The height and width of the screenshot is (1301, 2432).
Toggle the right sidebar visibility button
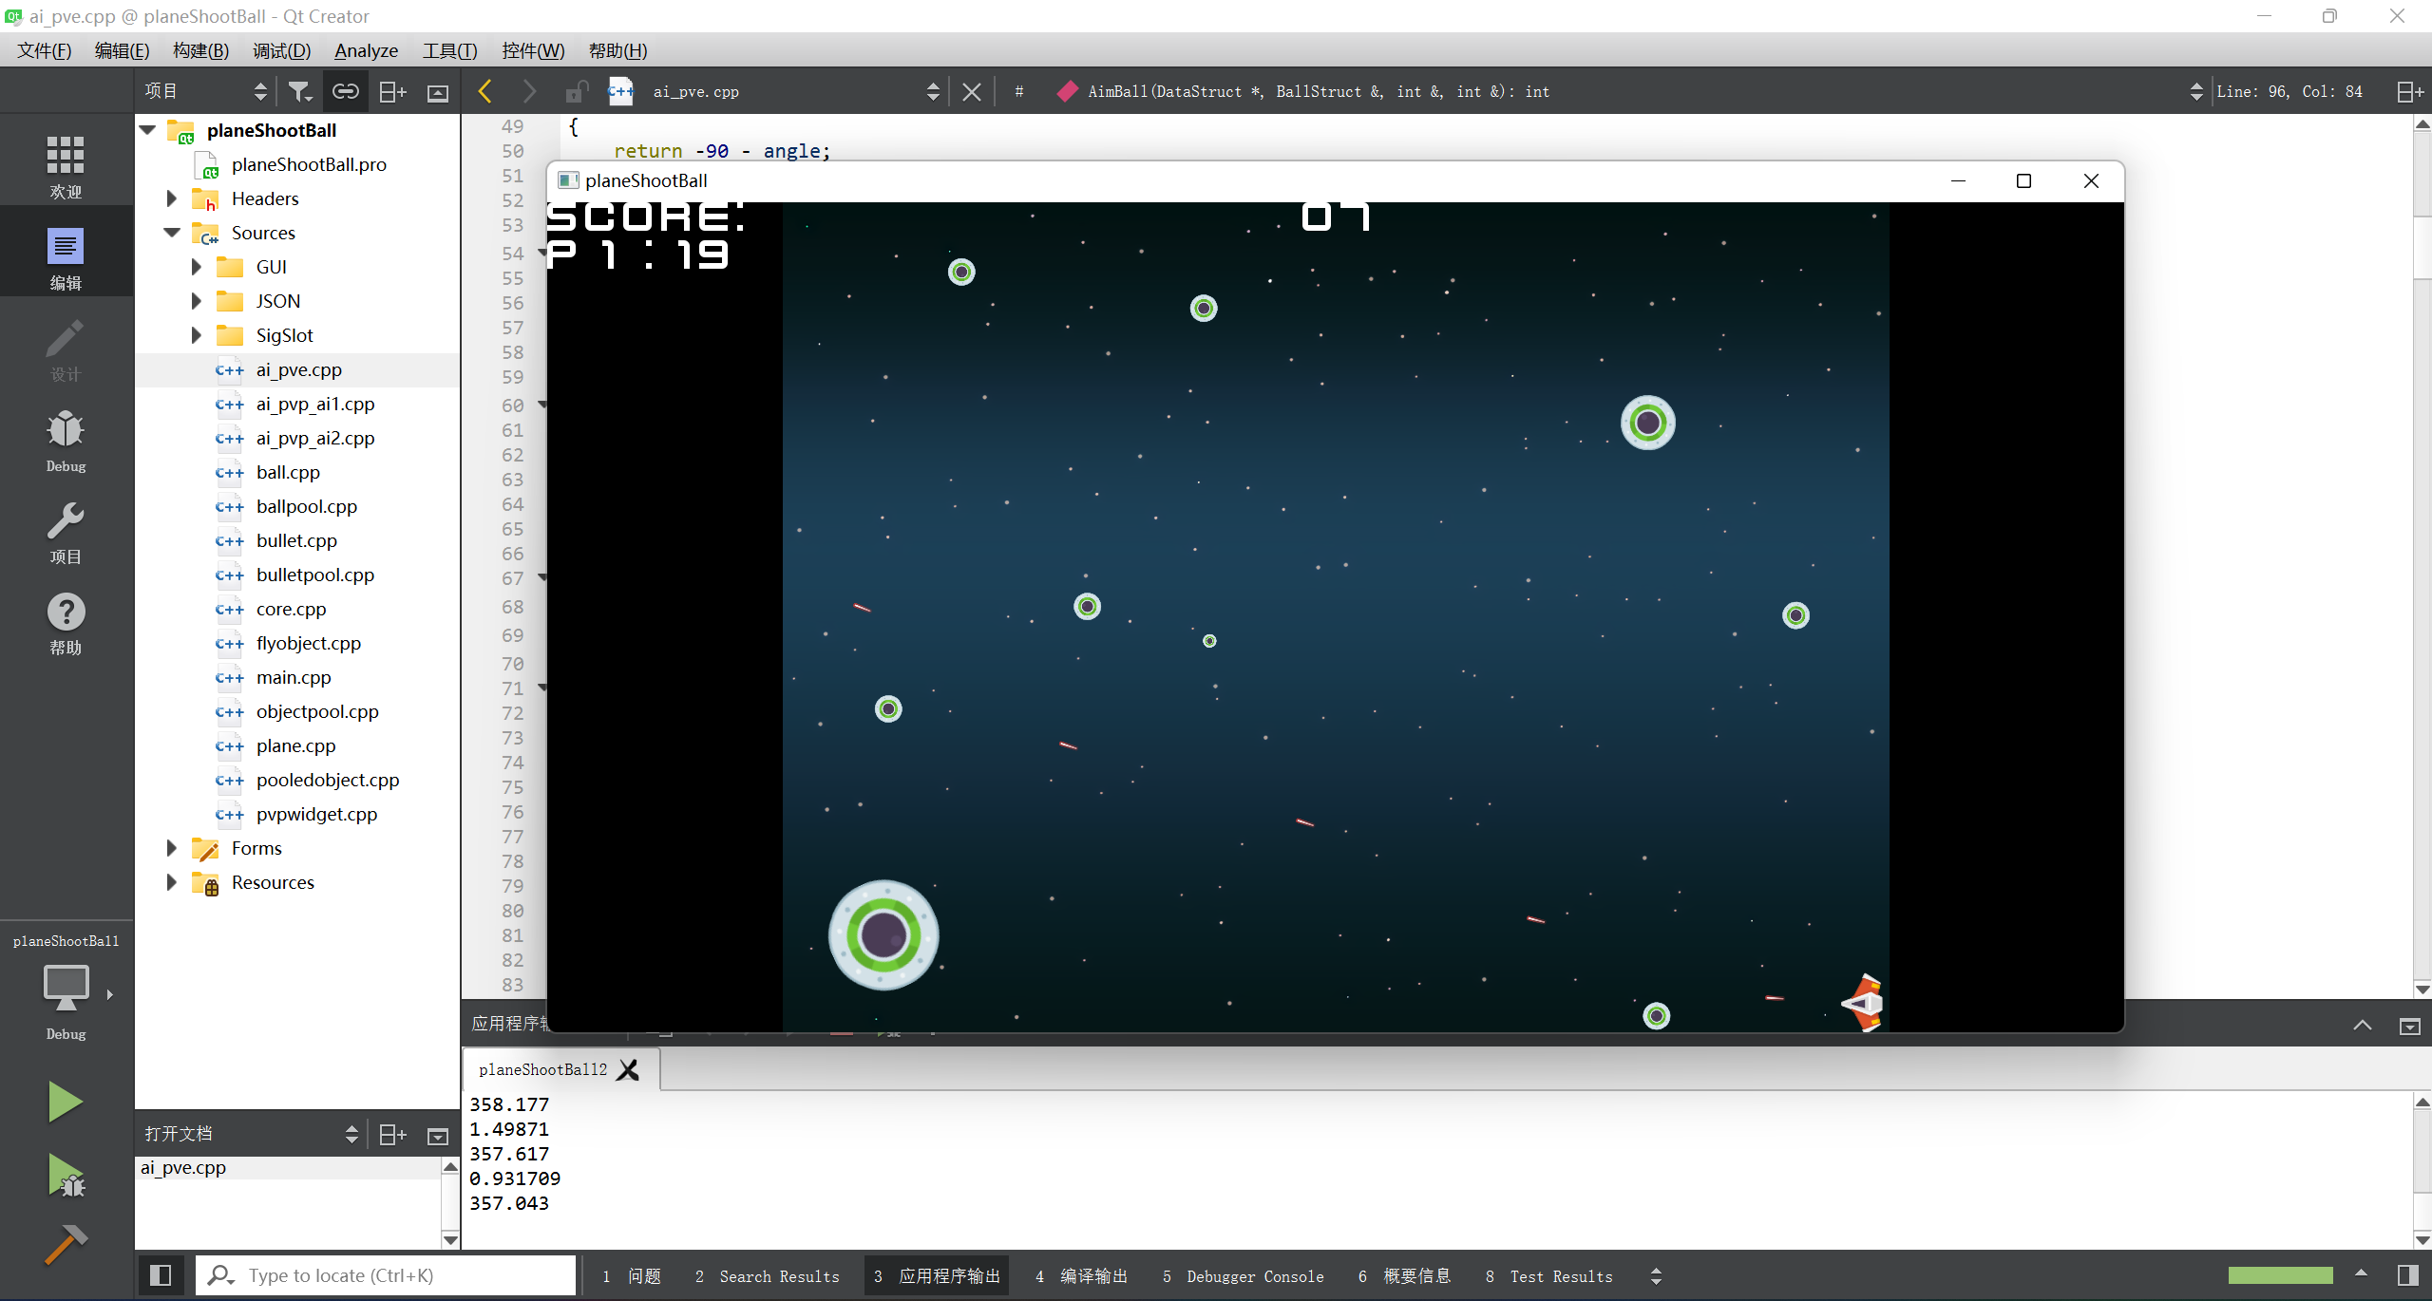[x=2408, y=1275]
